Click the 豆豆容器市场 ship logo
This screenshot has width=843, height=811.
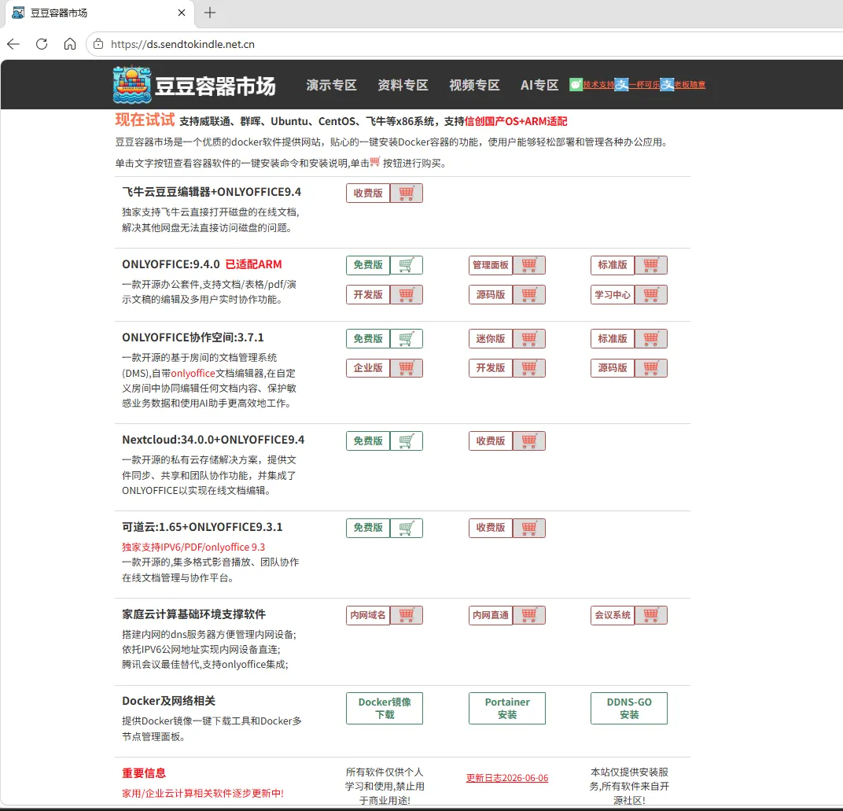[132, 84]
